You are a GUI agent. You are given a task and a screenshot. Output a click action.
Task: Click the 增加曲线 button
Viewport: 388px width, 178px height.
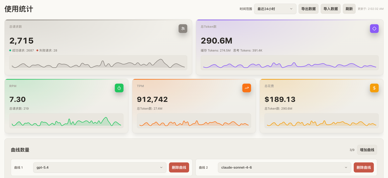tap(367, 150)
